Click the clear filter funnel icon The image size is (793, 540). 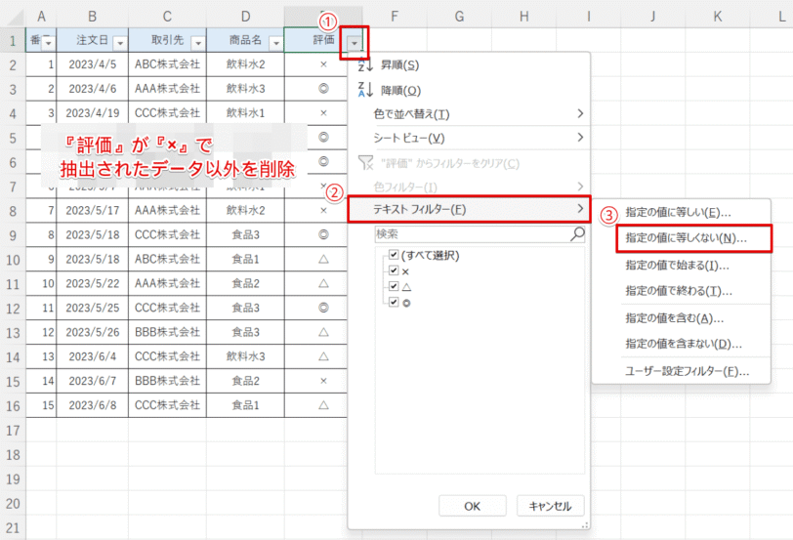coord(365,163)
